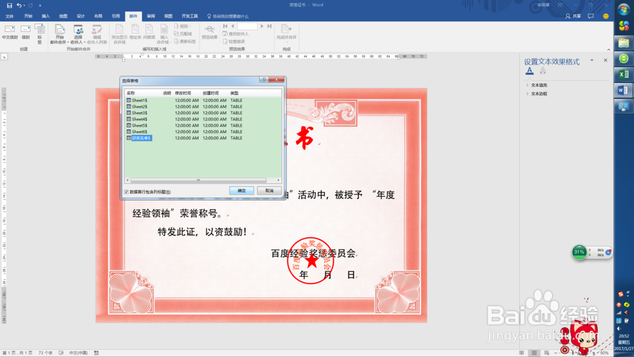This screenshot has height=357, width=634.
Task: Click 插入合并域 insert merge field
Action: point(164,34)
